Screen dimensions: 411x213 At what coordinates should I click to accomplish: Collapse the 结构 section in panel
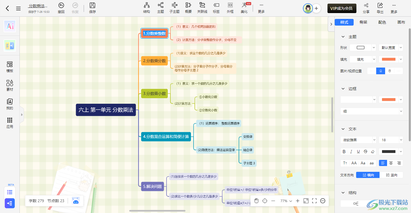coord(343,193)
